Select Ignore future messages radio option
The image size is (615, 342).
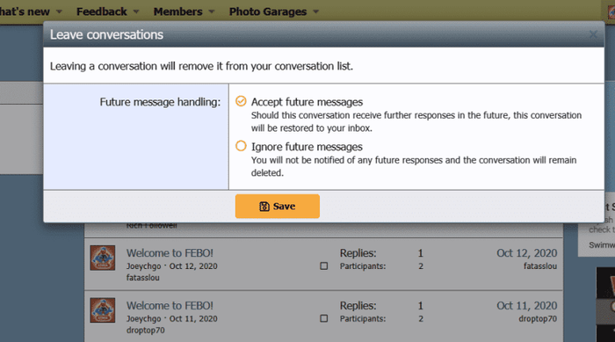[241, 146]
